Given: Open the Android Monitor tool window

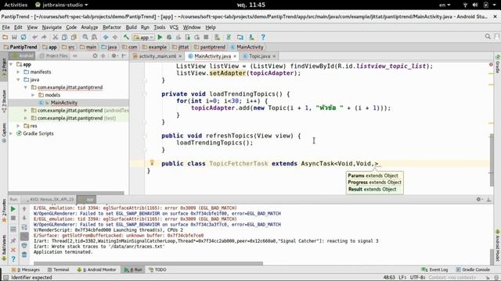Looking at the screenshot, I should [x=97, y=269].
